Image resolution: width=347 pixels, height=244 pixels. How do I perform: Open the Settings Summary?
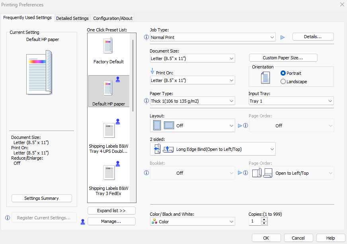tap(41, 198)
